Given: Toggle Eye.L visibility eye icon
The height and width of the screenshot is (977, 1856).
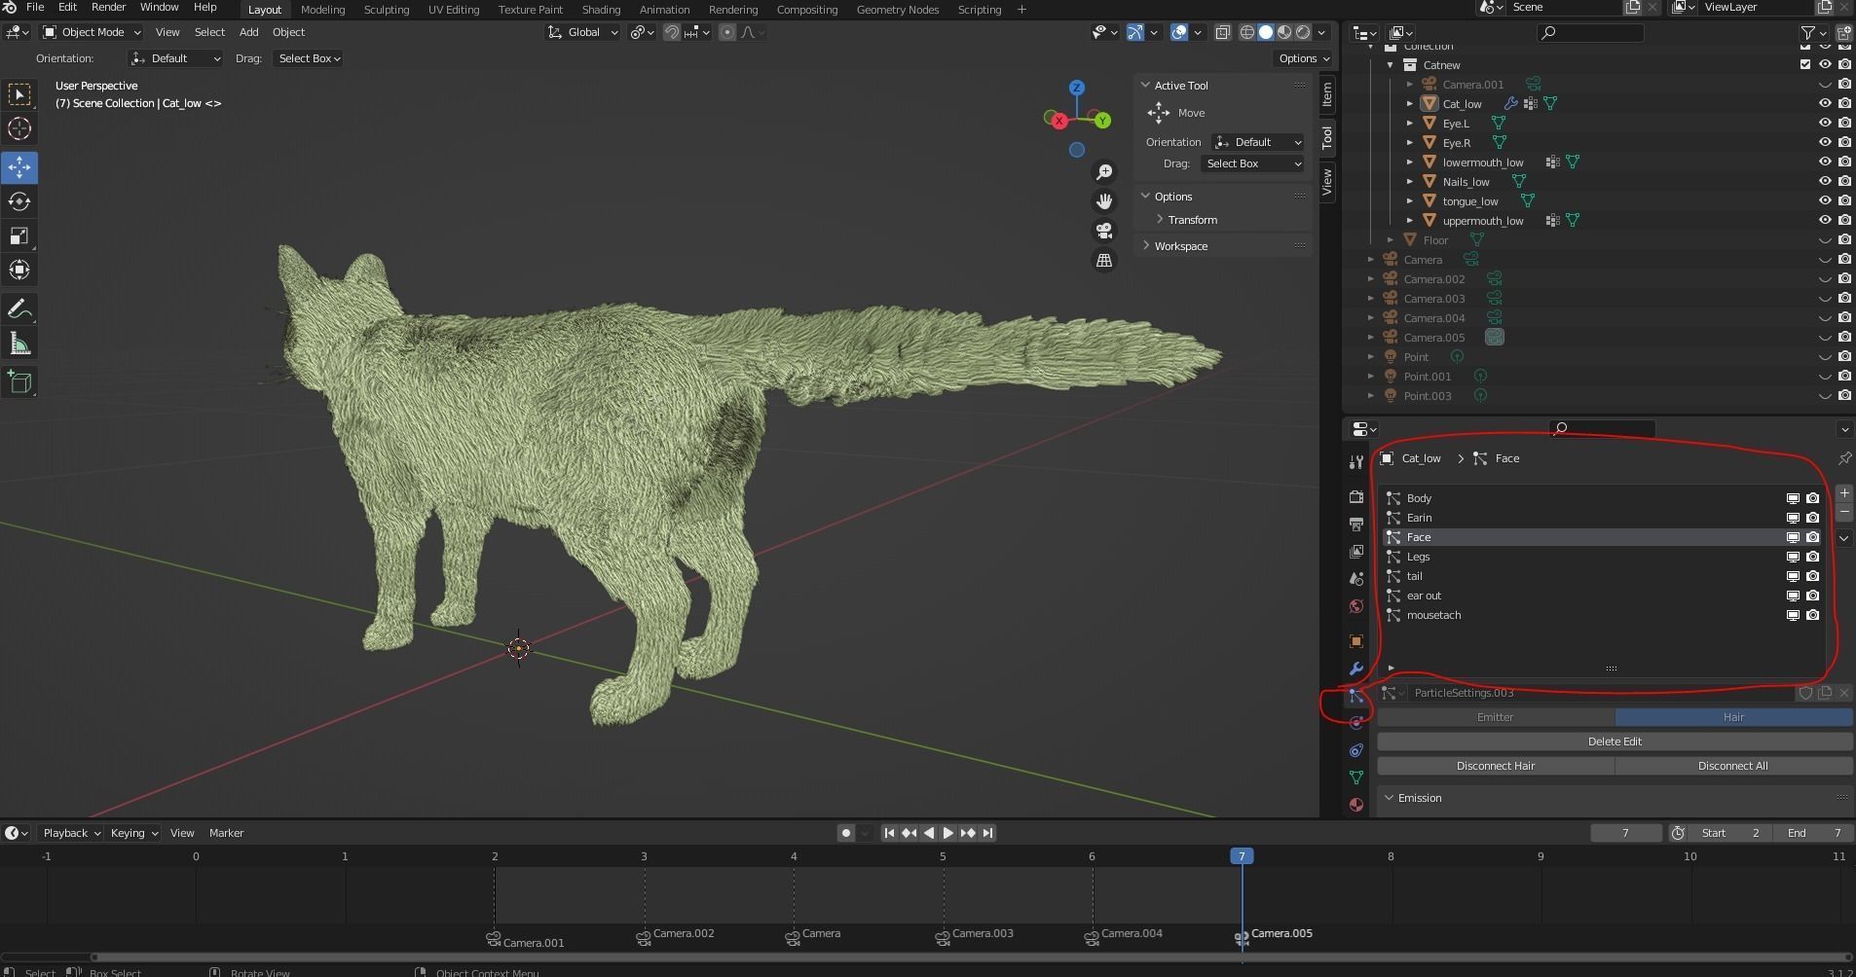Looking at the screenshot, I should (x=1825, y=123).
